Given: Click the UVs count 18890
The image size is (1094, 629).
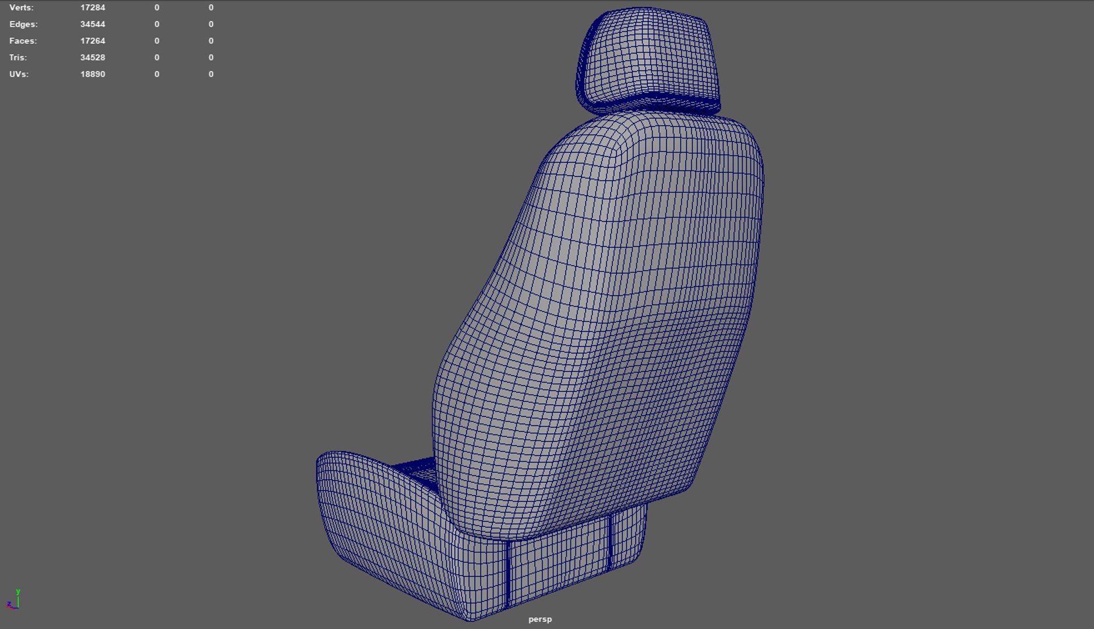Looking at the screenshot, I should point(93,75).
